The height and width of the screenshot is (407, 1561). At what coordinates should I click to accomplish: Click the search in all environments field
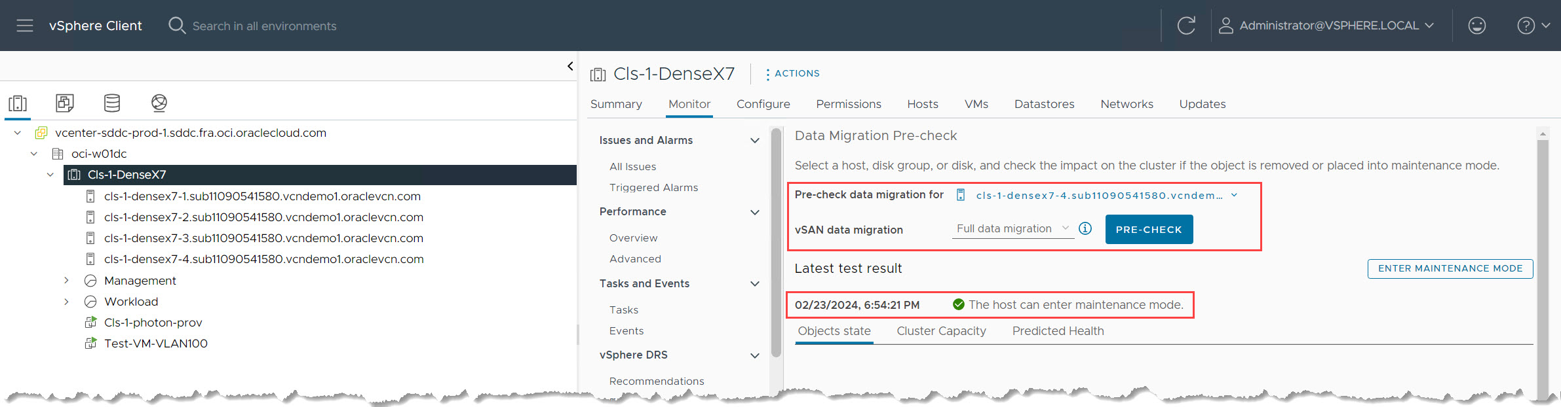[265, 26]
